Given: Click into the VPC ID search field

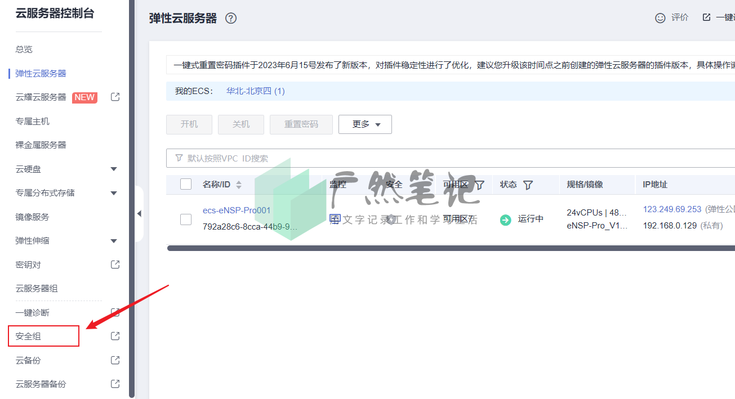Looking at the screenshot, I should (x=451, y=158).
